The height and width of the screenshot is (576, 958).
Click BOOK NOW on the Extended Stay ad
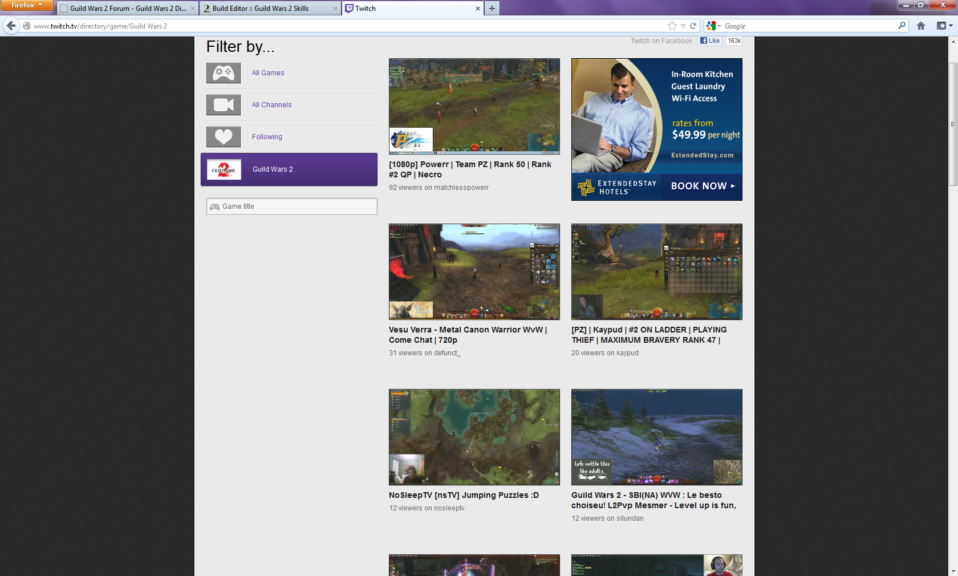coord(703,186)
